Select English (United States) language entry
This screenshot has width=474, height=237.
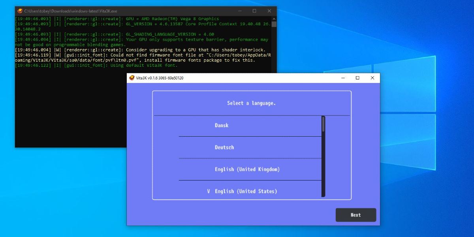point(246,191)
